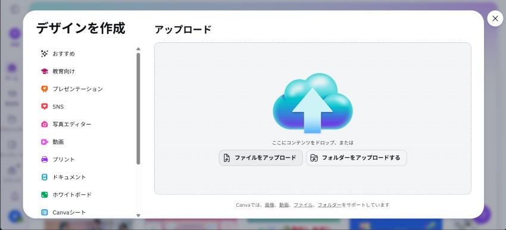
Task: Click the デザインを作成 title
Action: [x=80, y=28]
